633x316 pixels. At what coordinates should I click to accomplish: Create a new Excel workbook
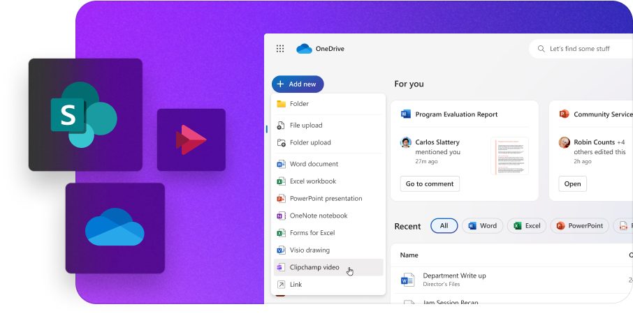[328, 181]
